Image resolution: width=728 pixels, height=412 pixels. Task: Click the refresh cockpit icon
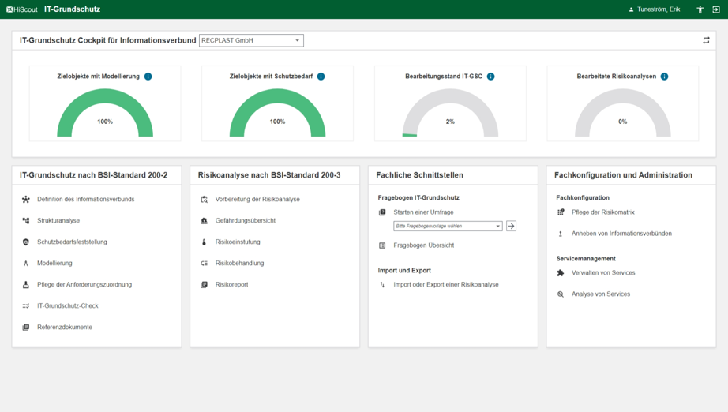[x=706, y=40]
